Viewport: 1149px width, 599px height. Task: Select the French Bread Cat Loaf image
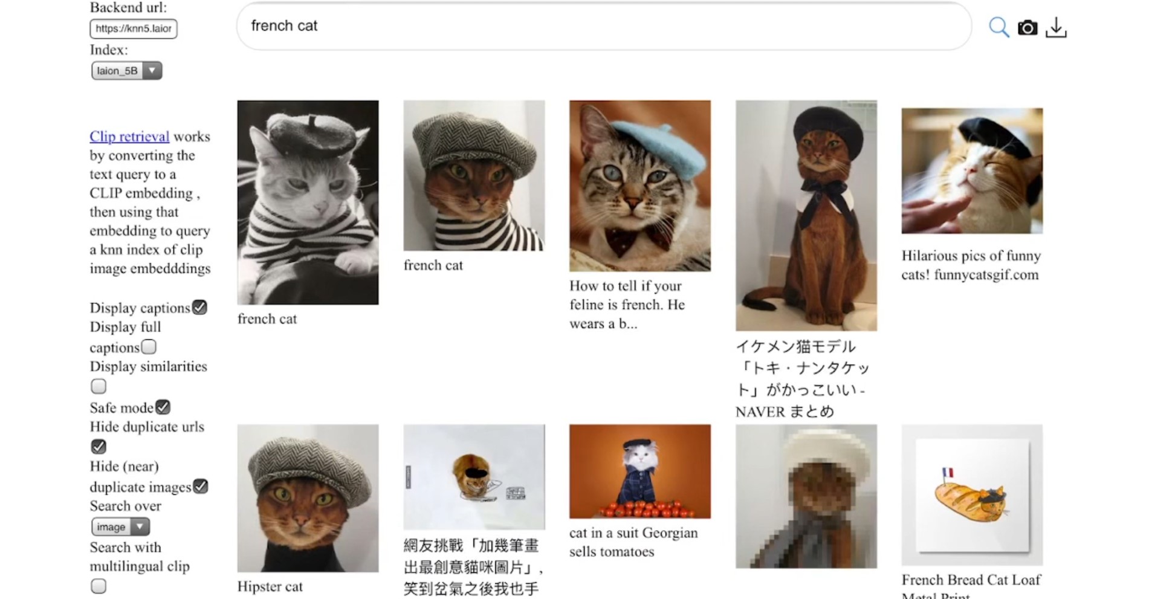click(x=972, y=495)
